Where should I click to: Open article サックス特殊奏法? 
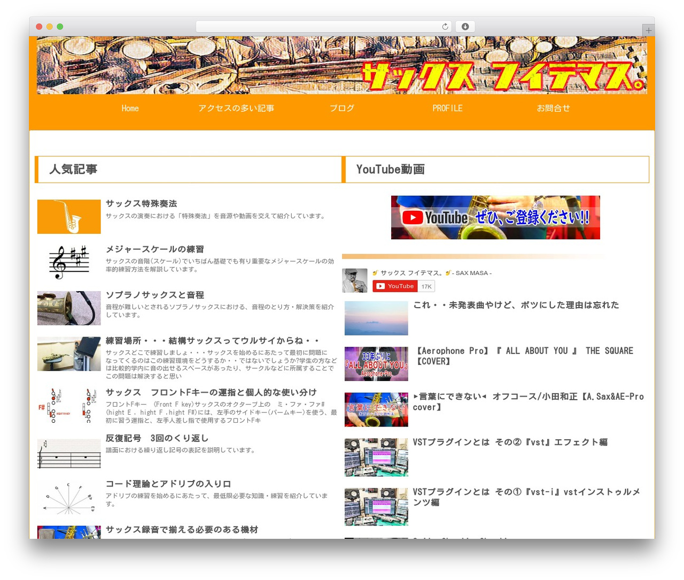141,203
